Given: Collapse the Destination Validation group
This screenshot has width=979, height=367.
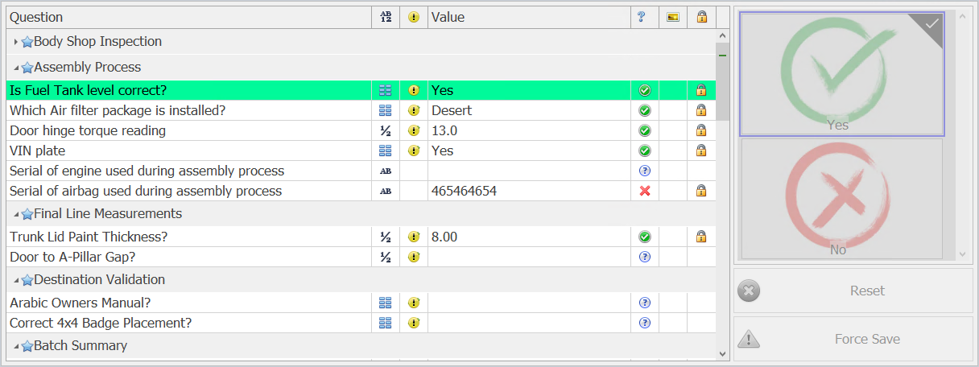Looking at the screenshot, I should [15, 280].
